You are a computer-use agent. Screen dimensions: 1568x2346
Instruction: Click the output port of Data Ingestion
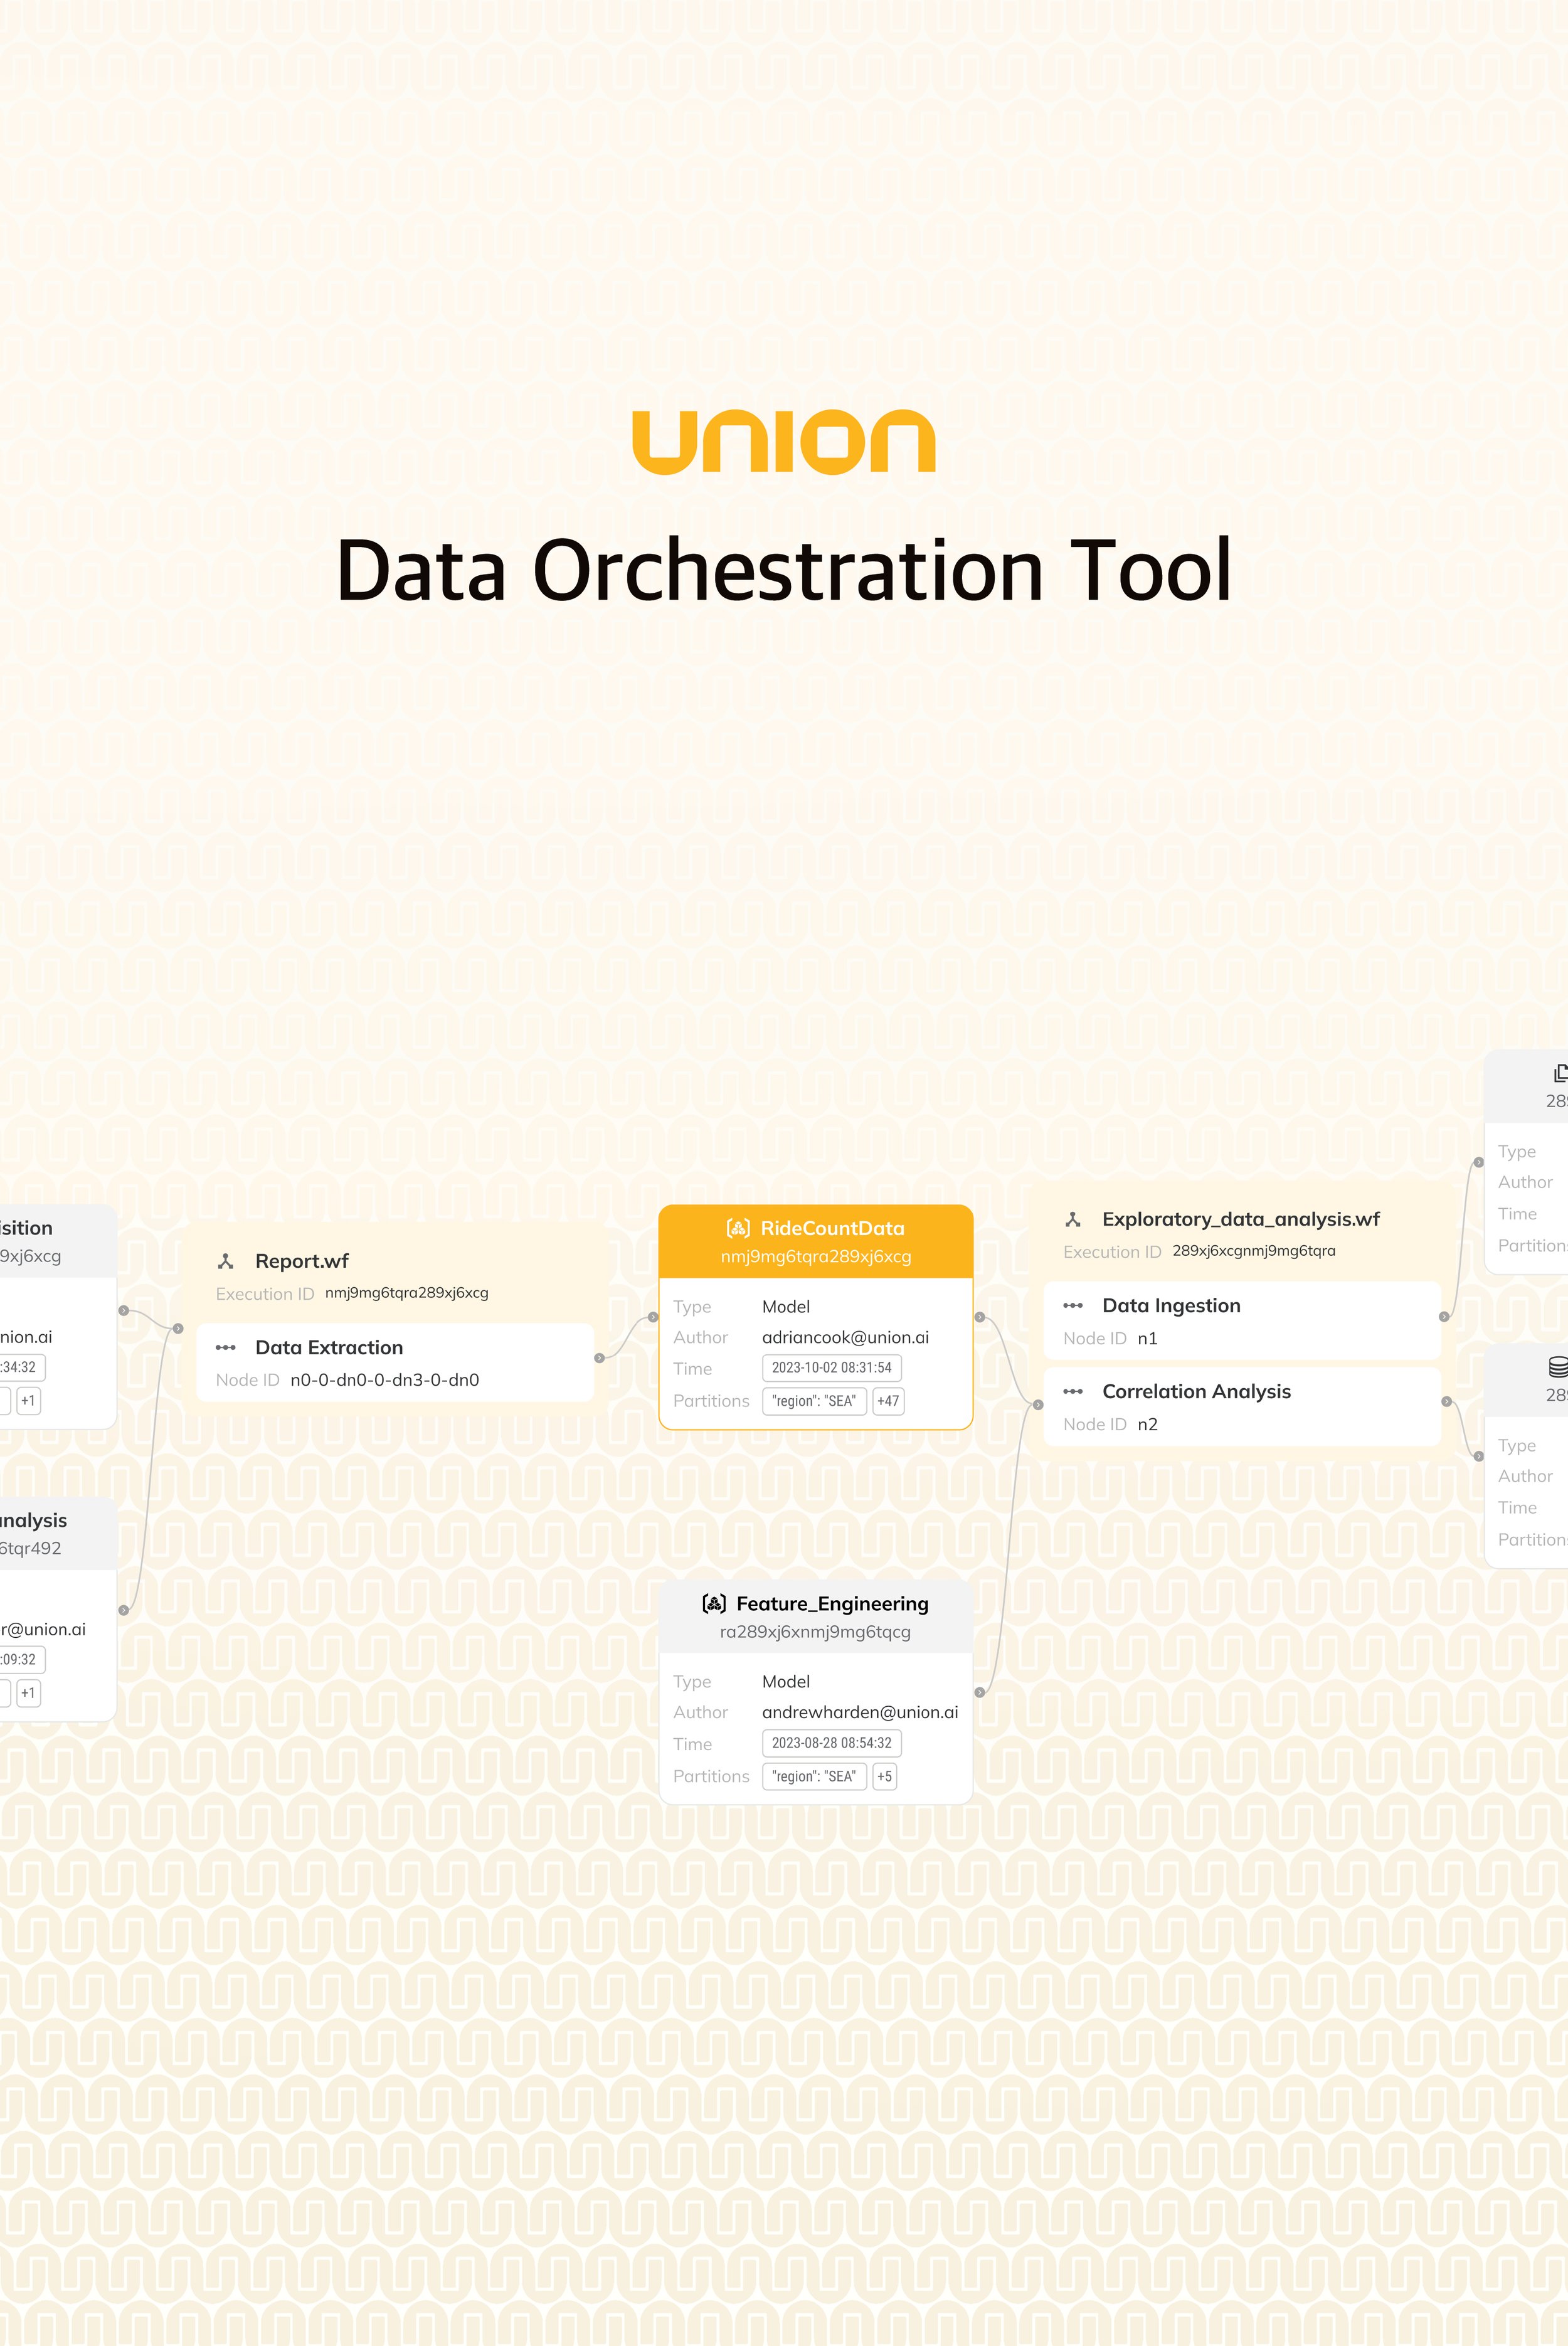[x=1444, y=1316]
